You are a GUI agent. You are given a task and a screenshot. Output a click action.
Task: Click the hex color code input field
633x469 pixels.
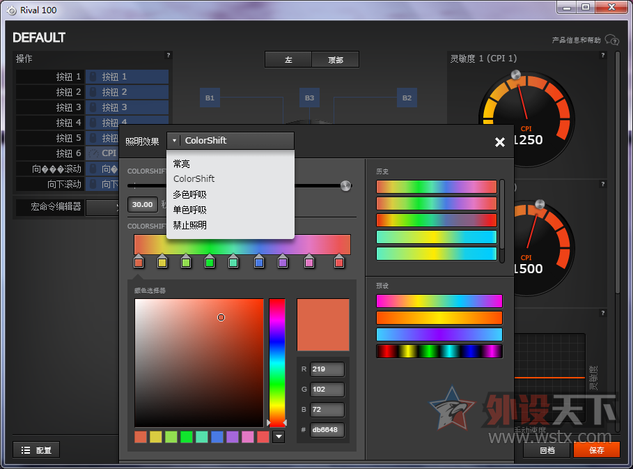click(327, 430)
